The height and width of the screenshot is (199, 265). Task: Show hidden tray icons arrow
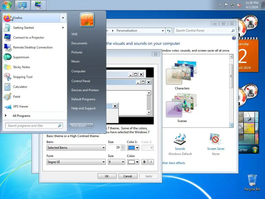[x=220, y=5]
